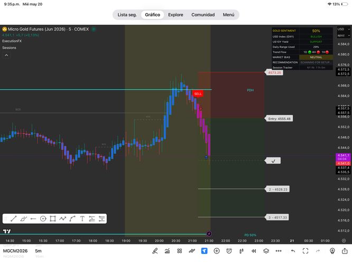This screenshot has width=352, height=264.
Task: Grab the drawing toolbar handle dots
Action: click(x=6, y=219)
